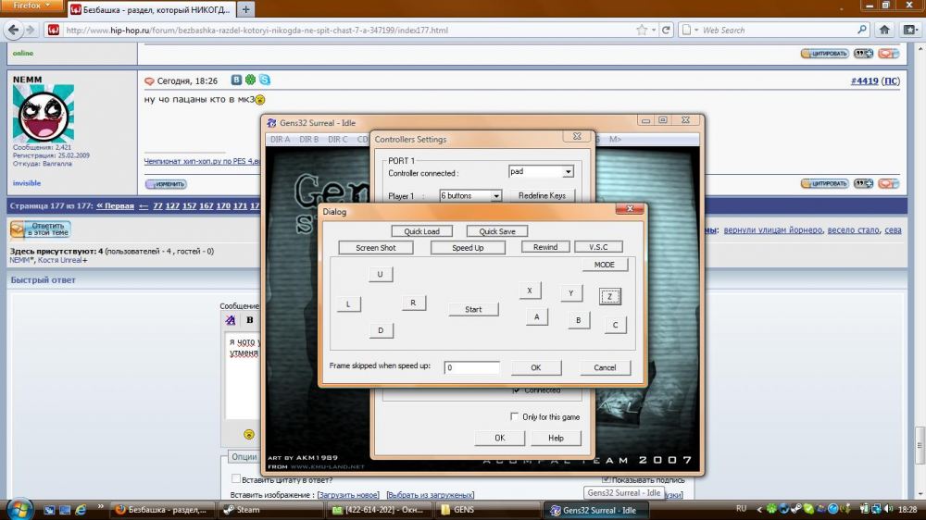This screenshot has height=520, width=926.
Task: Open DIR C menu in Gens32
Action: pos(338,140)
